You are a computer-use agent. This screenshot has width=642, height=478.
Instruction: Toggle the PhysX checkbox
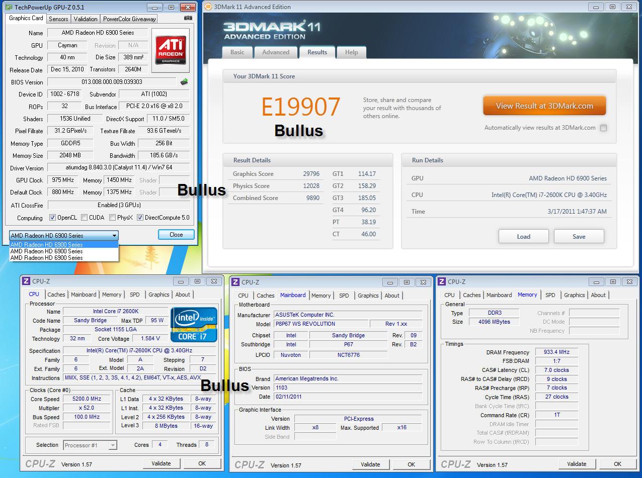pos(112,218)
